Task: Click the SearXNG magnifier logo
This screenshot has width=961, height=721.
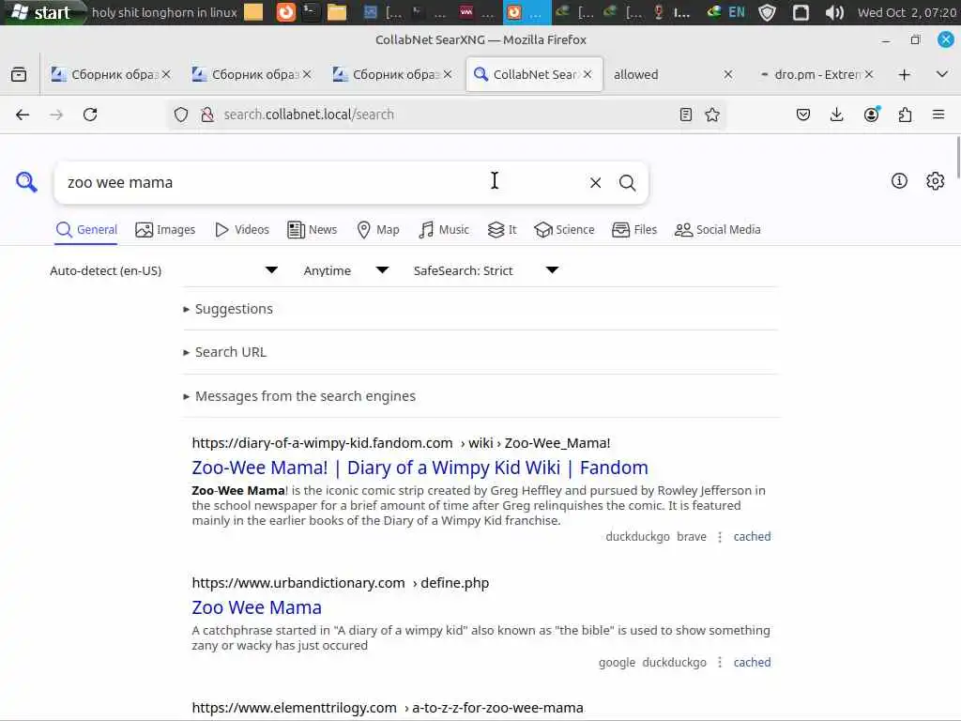Action: coord(26,182)
